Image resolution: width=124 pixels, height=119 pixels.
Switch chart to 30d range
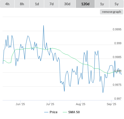click(67, 4)
